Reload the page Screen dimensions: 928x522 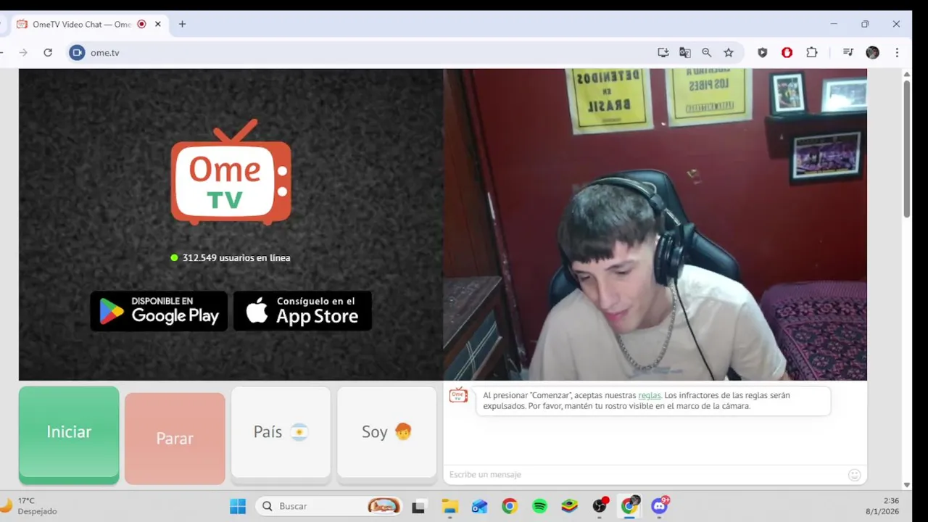click(48, 53)
